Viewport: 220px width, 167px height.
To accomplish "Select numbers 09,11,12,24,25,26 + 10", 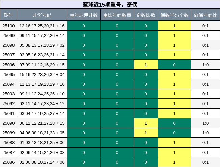I will pyautogui.click(x=42, y=94).
